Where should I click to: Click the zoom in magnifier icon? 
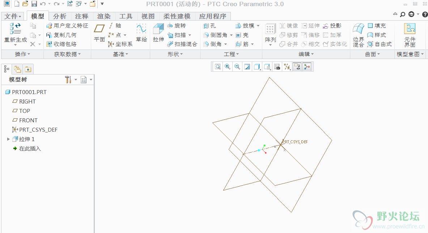point(228,67)
